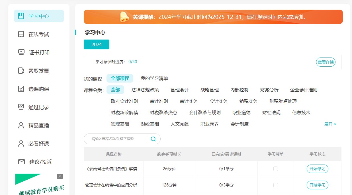
Task: Check the 学习清单 box for 《云南省社会信用条例》解读
Action: coord(275,169)
